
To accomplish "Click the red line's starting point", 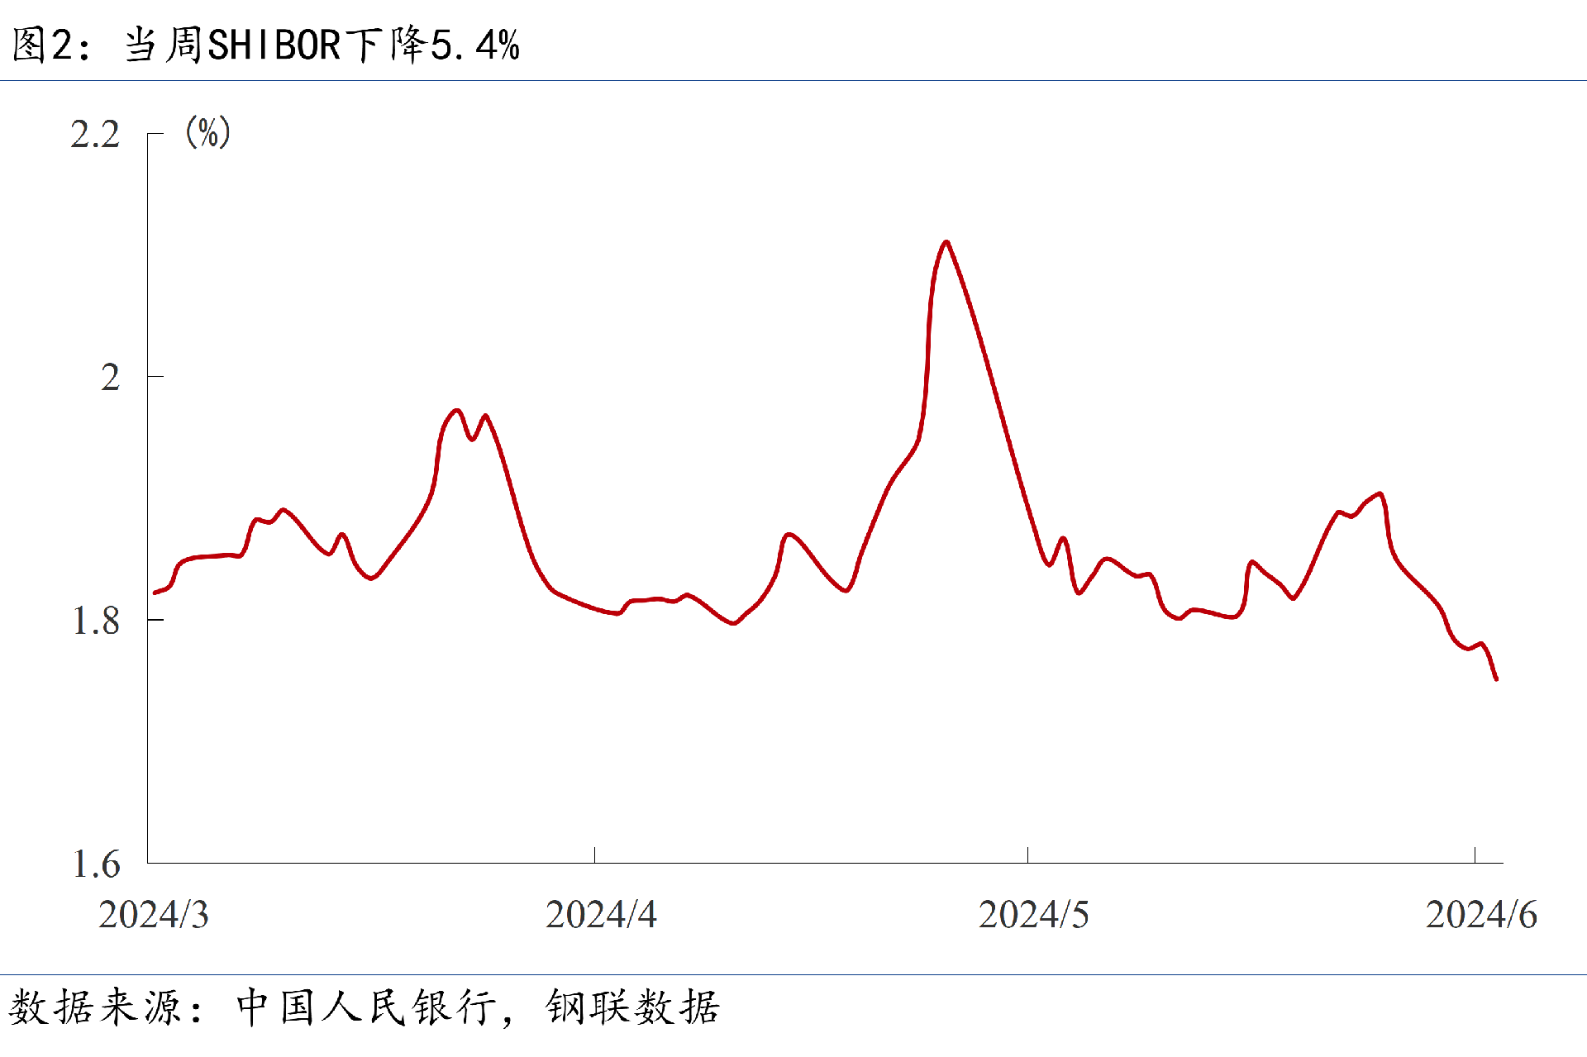I will [155, 593].
